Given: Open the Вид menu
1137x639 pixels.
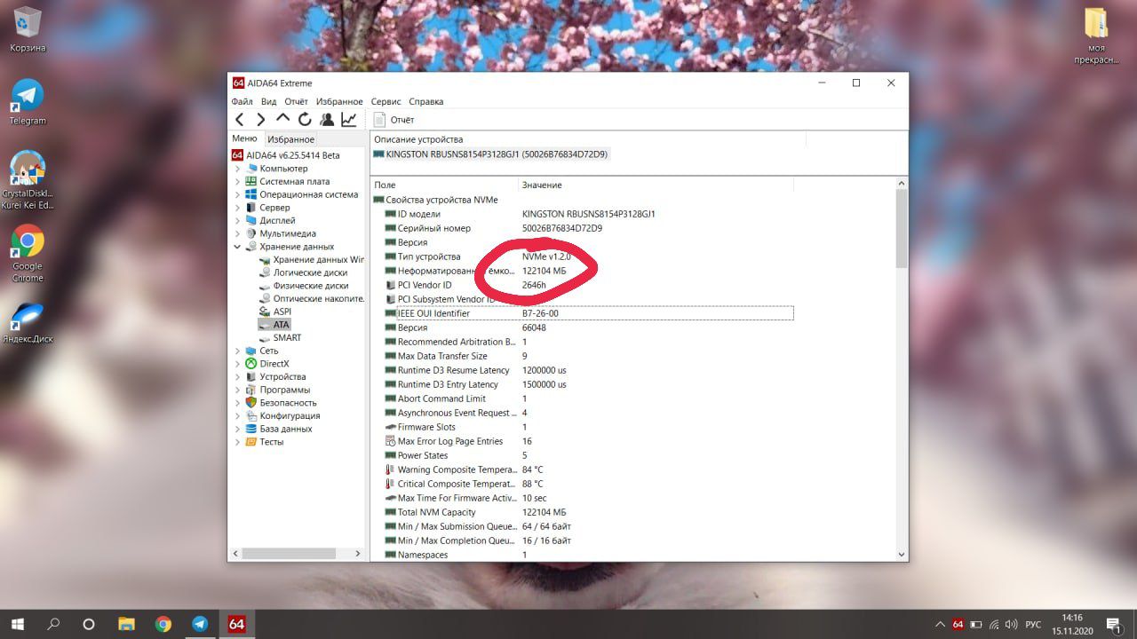Looking at the screenshot, I should pos(269,101).
